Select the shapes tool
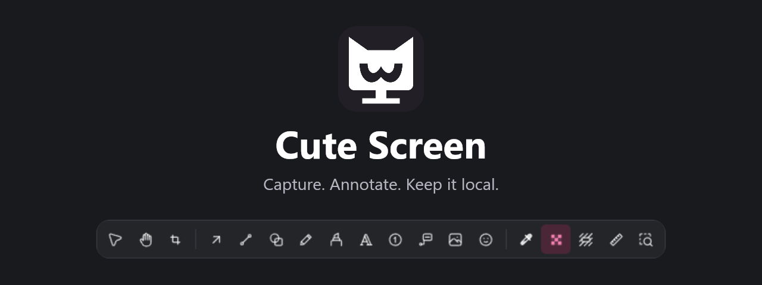Screen dimensions: 762x285 (276, 239)
